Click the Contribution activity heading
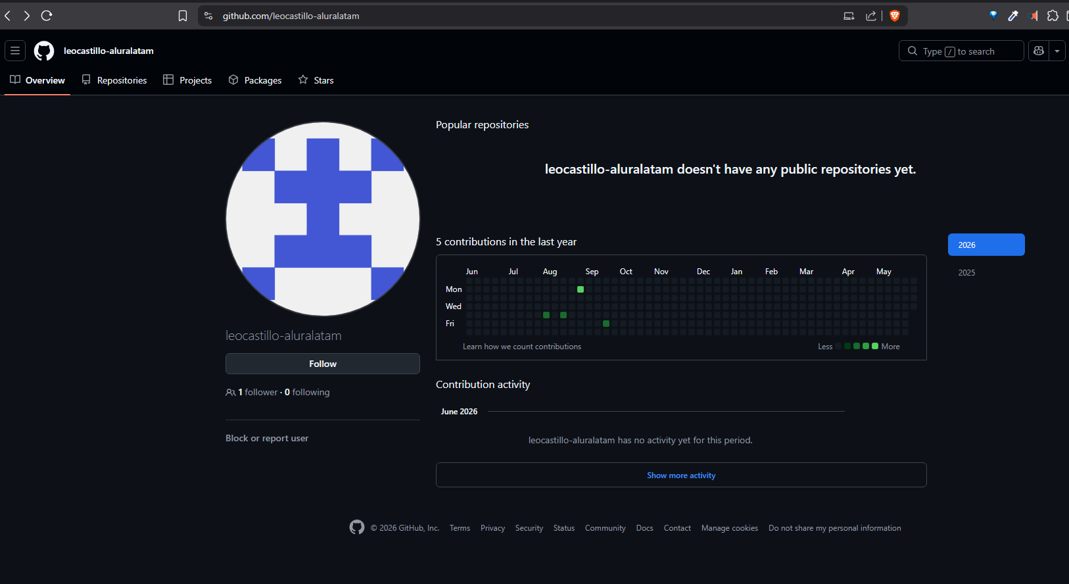This screenshot has width=1069, height=584. pyautogui.click(x=483, y=385)
